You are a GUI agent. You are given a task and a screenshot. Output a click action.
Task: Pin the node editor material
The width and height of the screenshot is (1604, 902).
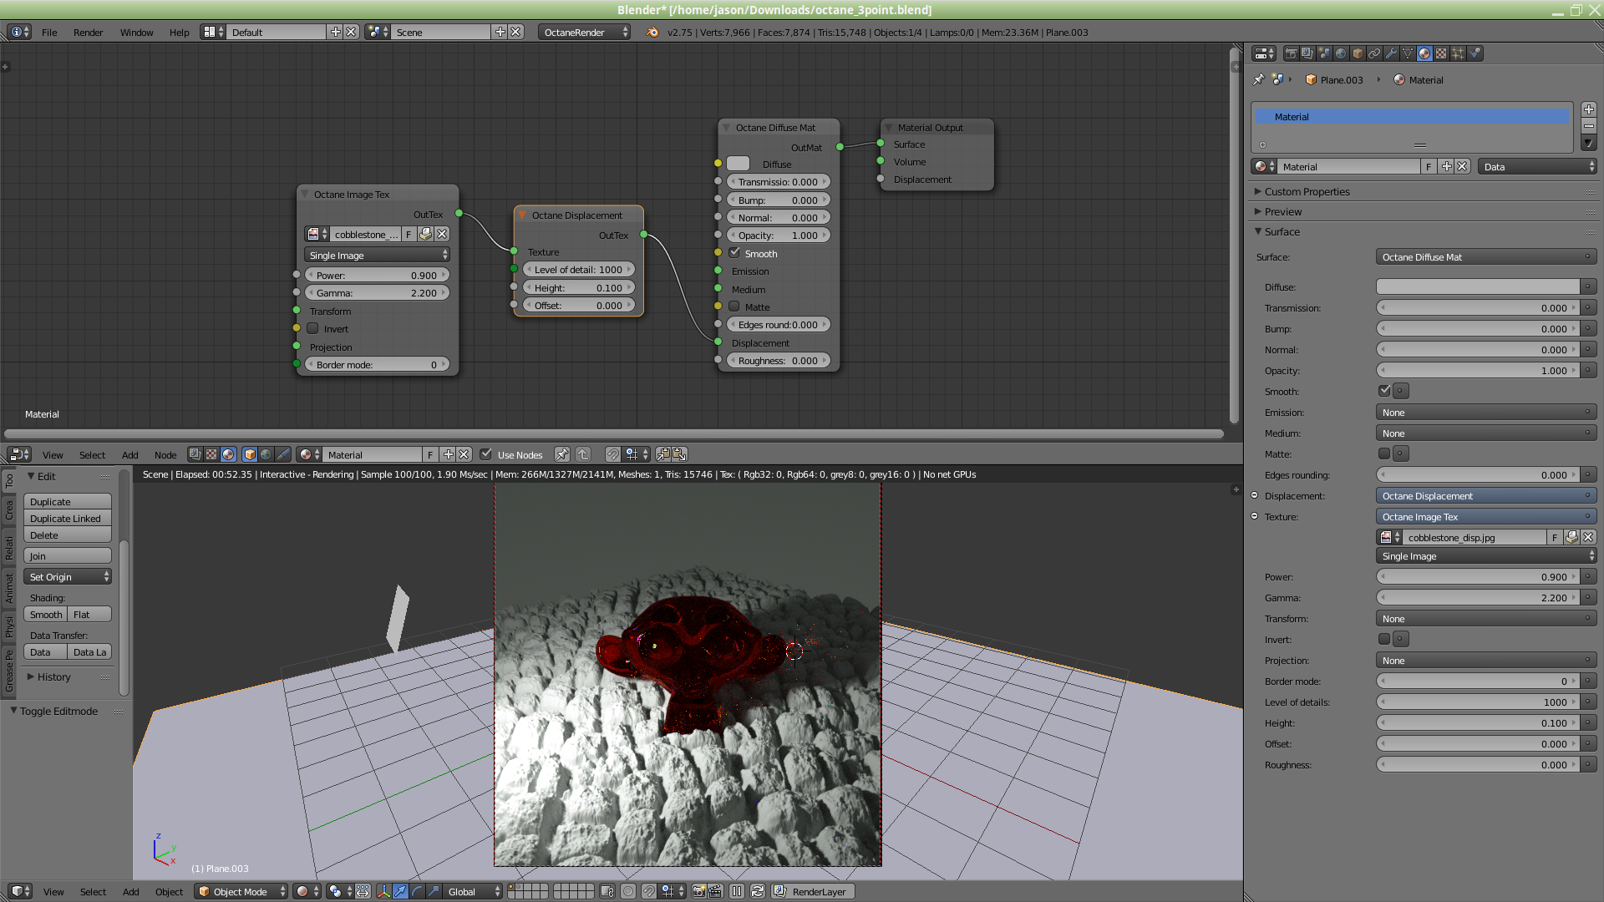coord(561,454)
